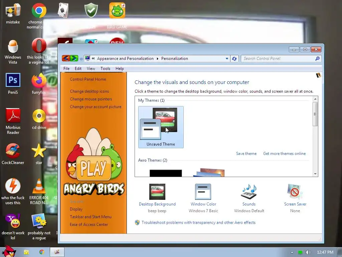Open the green shield desktop icon

[x=91, y=10]
